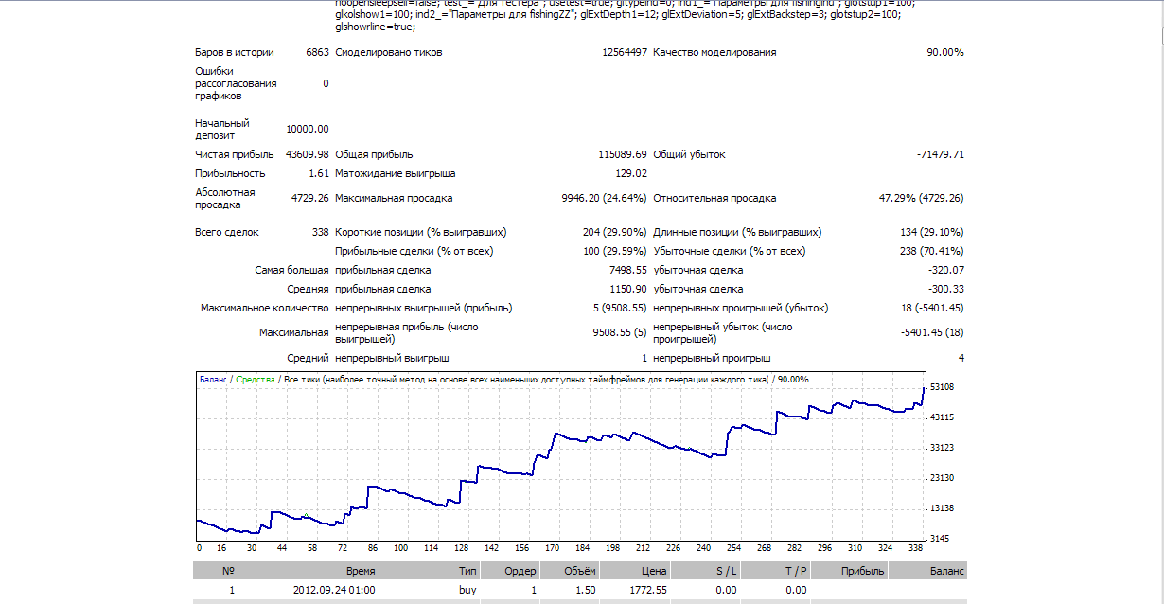The image size is (1164, 604).
Task: Click 'Прибыльные сделки (% от всех)' label
Action: (414, 251)
